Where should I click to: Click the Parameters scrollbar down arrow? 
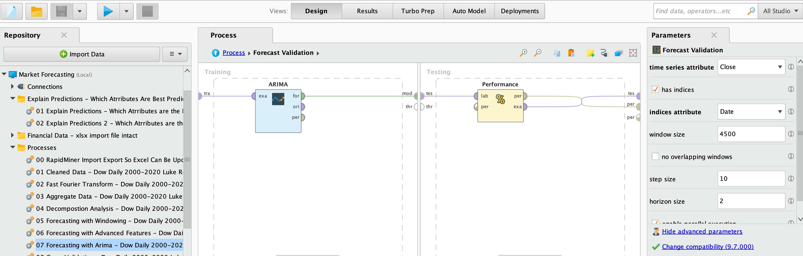point(800,219)
